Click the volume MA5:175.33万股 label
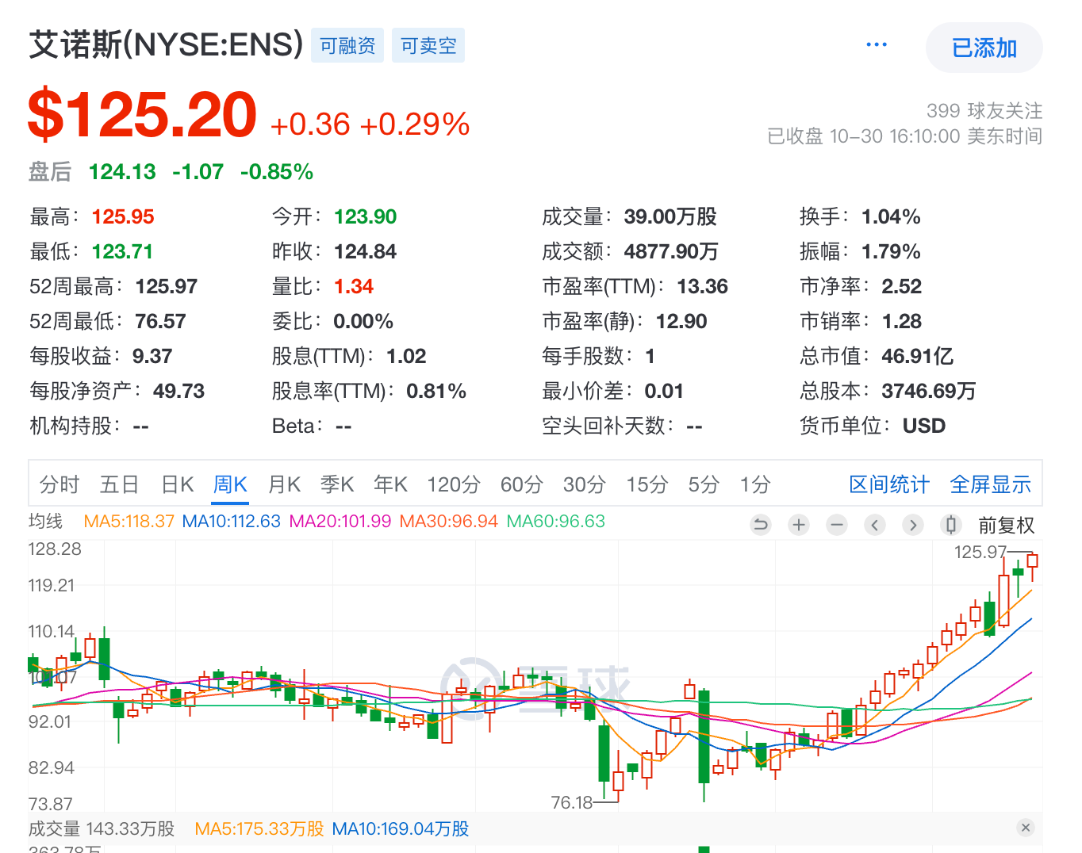1082x853 pixels. click(259, 828)
